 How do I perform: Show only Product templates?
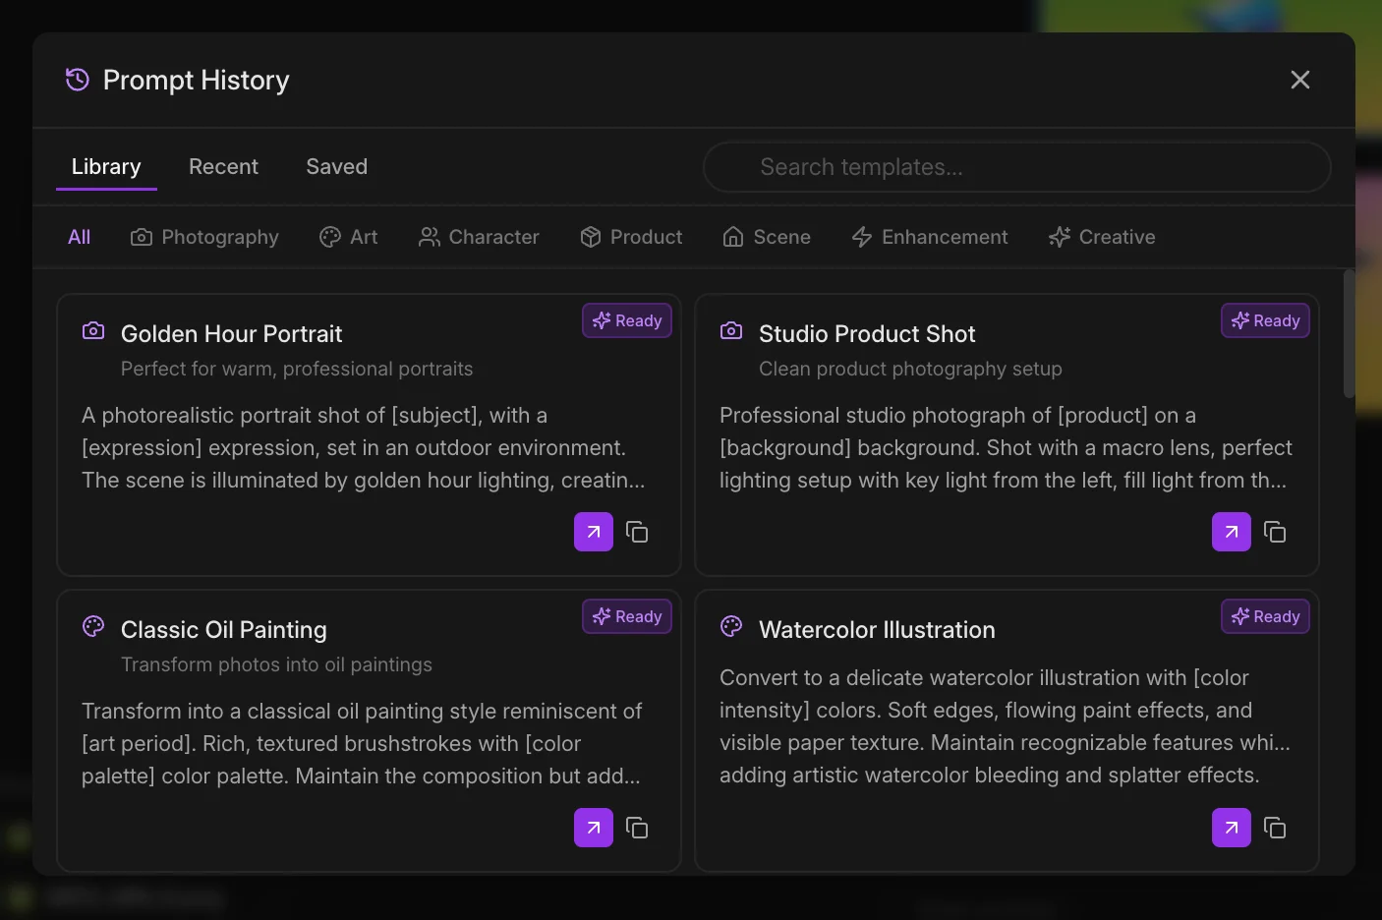point(631,237)
